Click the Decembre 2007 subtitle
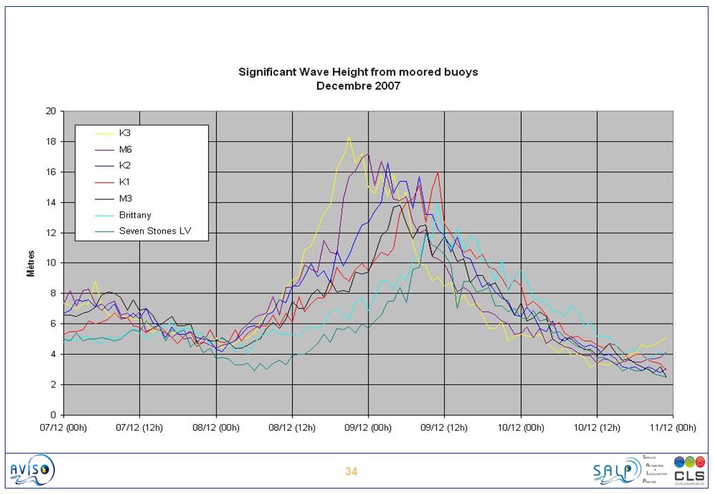 tap(358, 86)
